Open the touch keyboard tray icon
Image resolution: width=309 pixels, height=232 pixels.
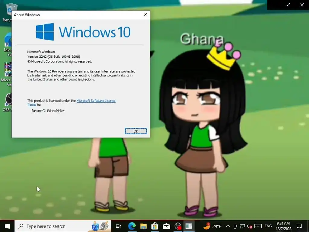pyautogui.click(x=258, y=226)
